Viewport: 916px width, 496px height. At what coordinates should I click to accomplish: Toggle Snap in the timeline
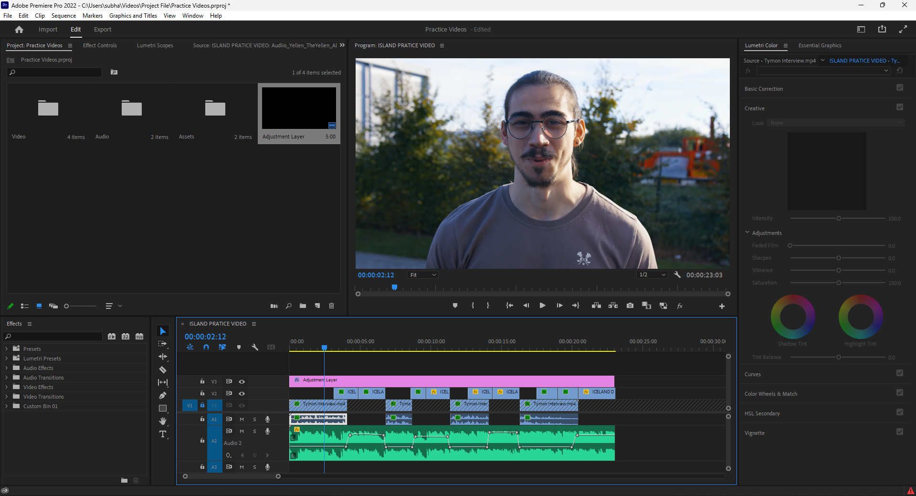(x=206, y=348)
